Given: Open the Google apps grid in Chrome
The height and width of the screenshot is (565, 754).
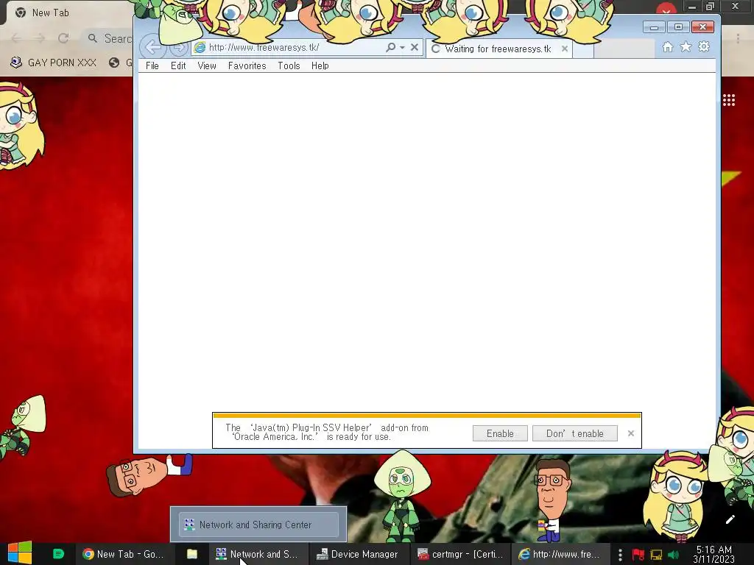Looking at the screenshot, I should (728, 100).
